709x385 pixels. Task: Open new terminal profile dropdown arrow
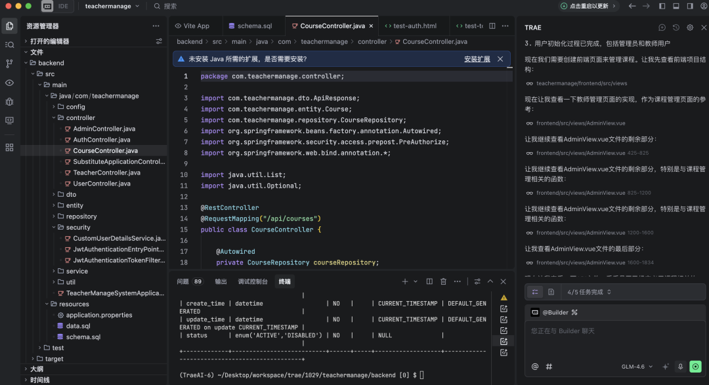point(416,281)
